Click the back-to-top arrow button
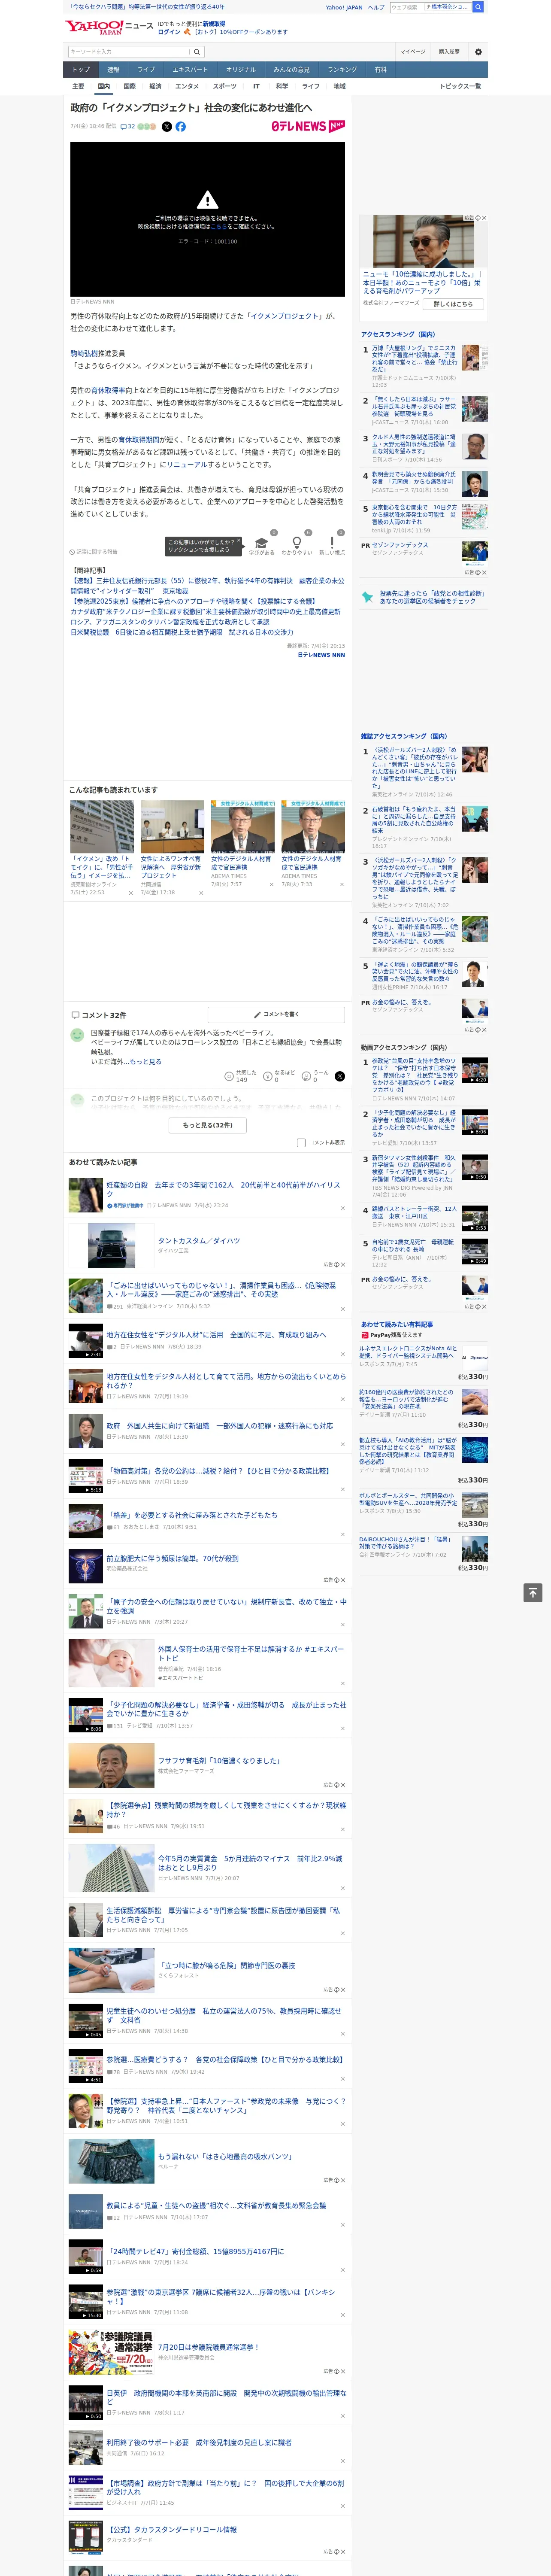The width and height of the screenshot is (551, 2576). pos(533,1592)
